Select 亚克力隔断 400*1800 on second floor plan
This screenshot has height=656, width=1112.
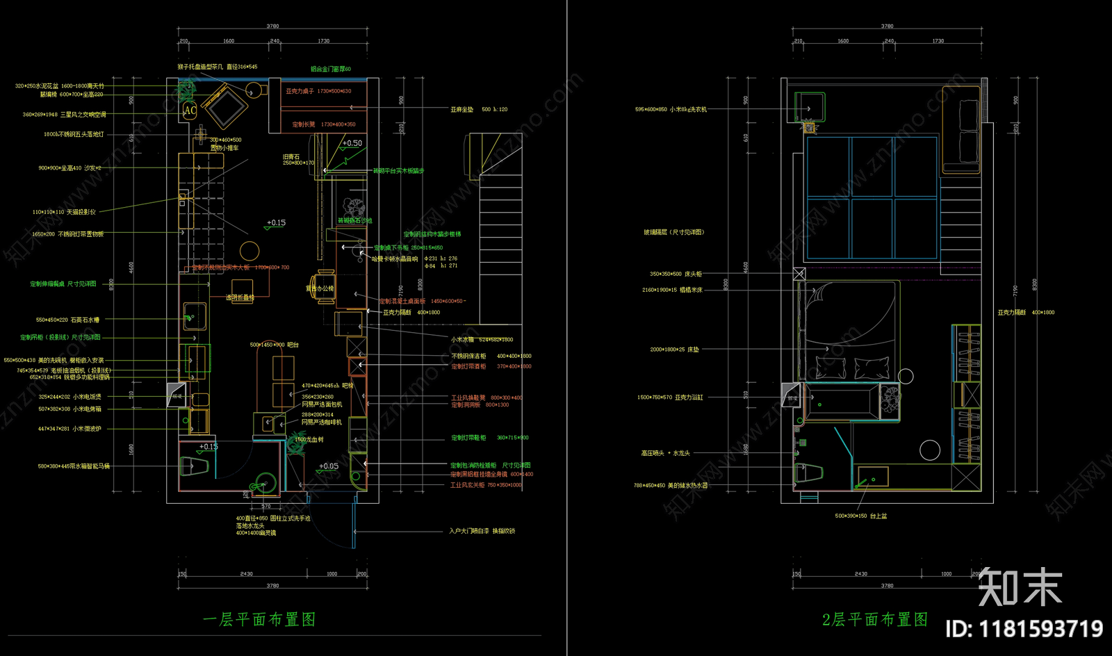(x=1026, y=313)
